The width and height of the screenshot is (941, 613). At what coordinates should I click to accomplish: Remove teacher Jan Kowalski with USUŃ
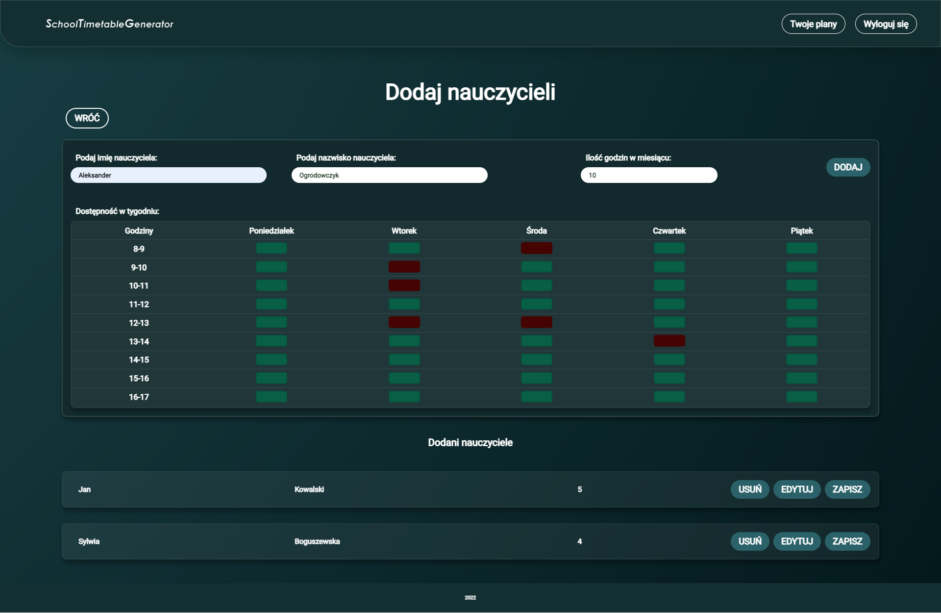pyautogui.click(x=750, y=489)
